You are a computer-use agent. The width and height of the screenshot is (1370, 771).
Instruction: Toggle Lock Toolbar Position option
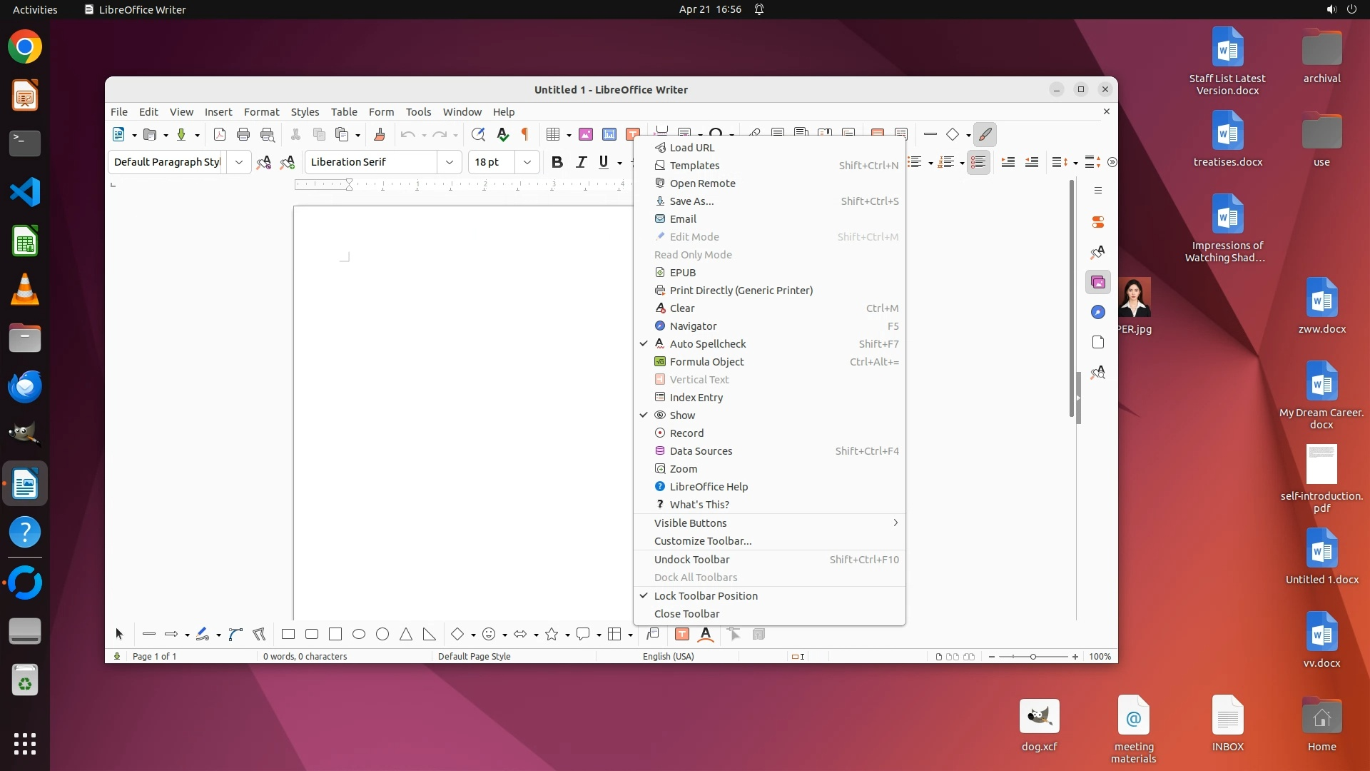click(x=705, y=595)
